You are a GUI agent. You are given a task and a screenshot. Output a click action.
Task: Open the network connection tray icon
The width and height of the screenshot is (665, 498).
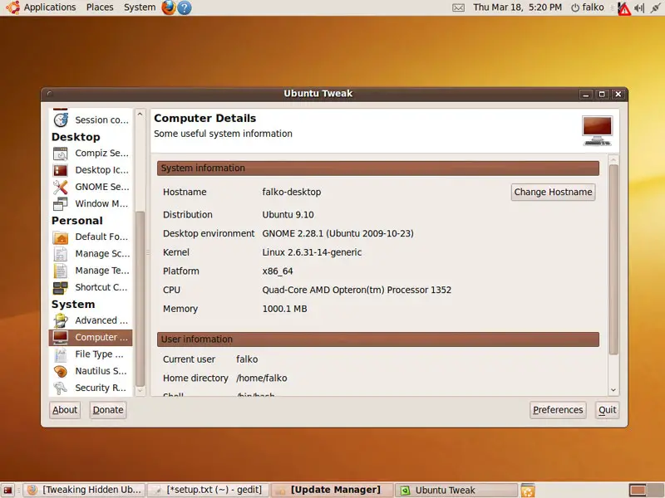click(x=655, y=7)
